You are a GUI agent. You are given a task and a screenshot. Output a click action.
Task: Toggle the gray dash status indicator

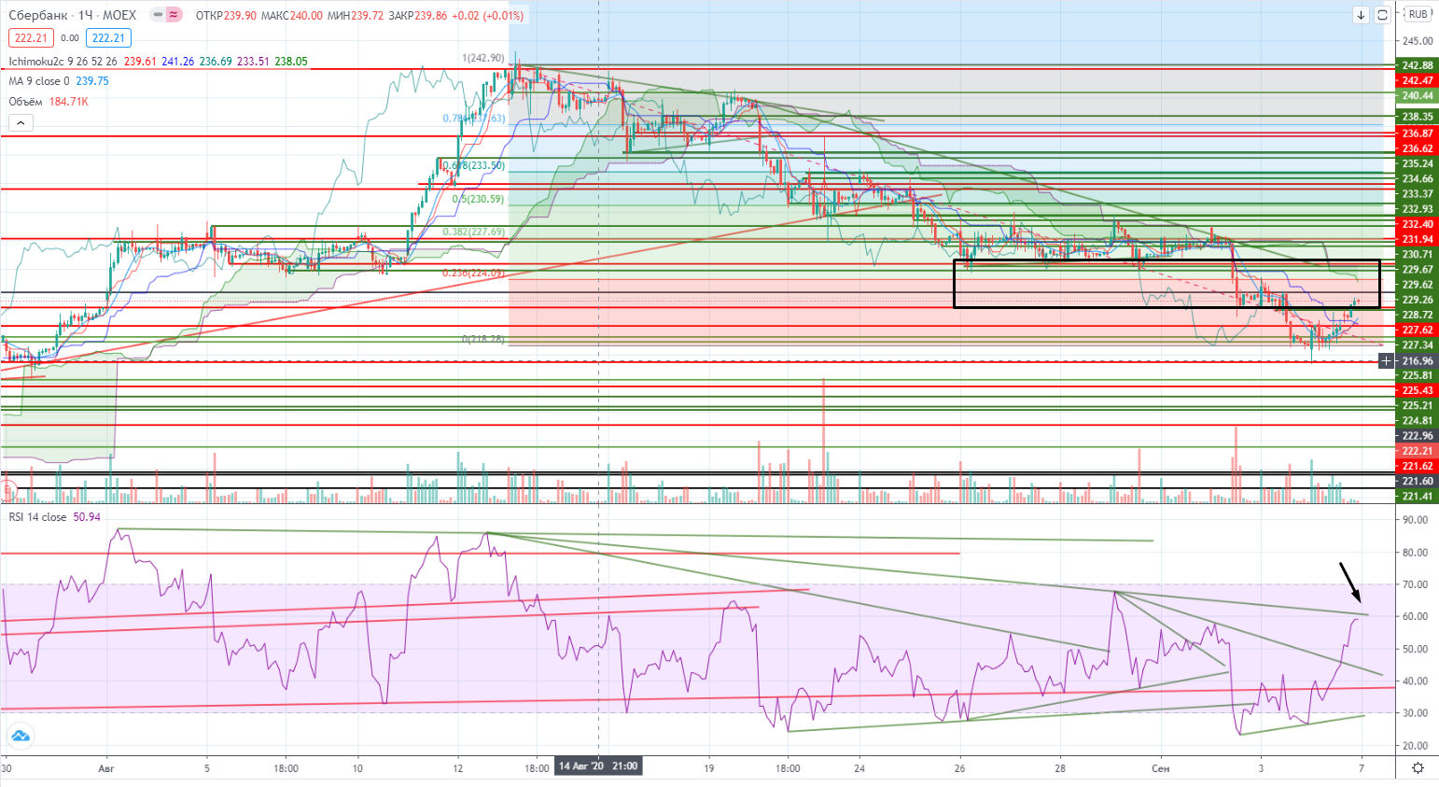pos(157,15)
